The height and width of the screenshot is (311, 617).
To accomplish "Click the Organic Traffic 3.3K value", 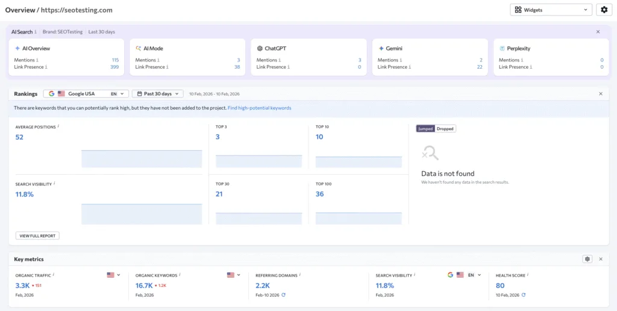I will point(22,286).
